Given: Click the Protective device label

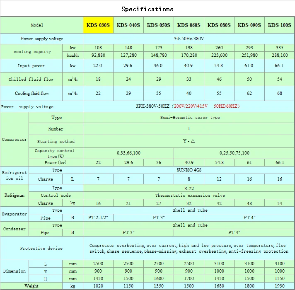Looking at the screenshot, I should click(41, 248).
